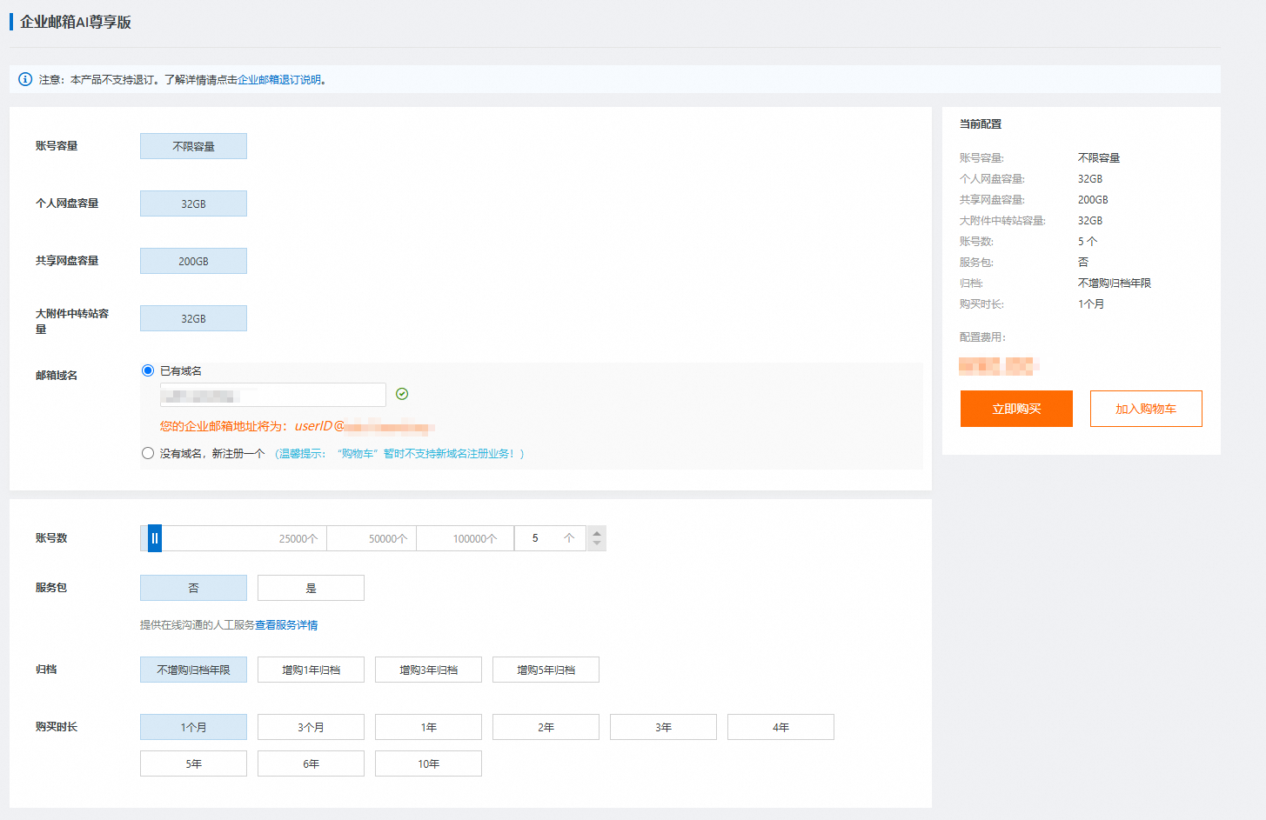The width and height of the screenshot is (1266, 820).
Task: Set purchase duration to 1个月
Action: (x=193, y=727)
